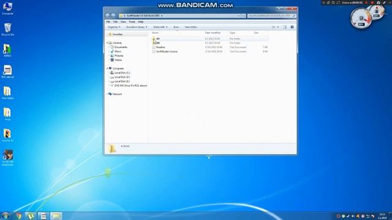Click the search magnifier icon in Explorer
Viewport: 392px width, 220px height.
(294, 16)
